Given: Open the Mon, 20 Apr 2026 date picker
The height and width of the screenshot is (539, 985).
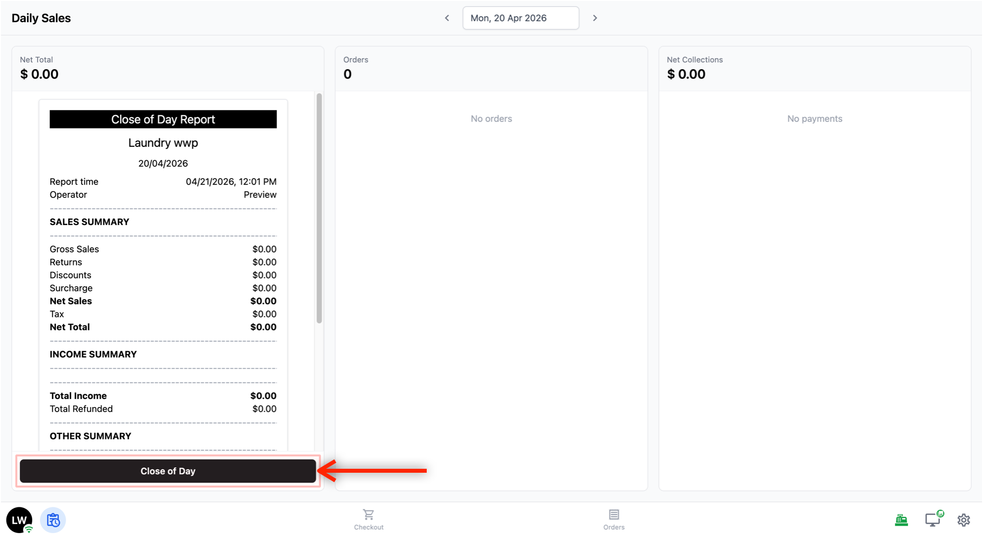Looking at the screenshot, I should (520, 18).
